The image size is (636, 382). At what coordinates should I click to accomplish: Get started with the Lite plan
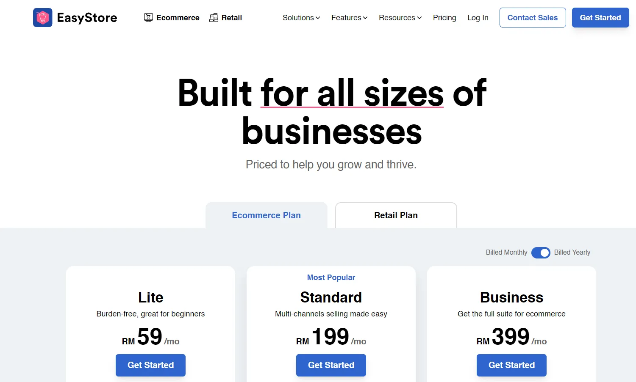click(150, 365)
